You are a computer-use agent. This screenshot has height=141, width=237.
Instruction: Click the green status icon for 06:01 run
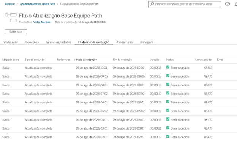[x=167, y=102]
